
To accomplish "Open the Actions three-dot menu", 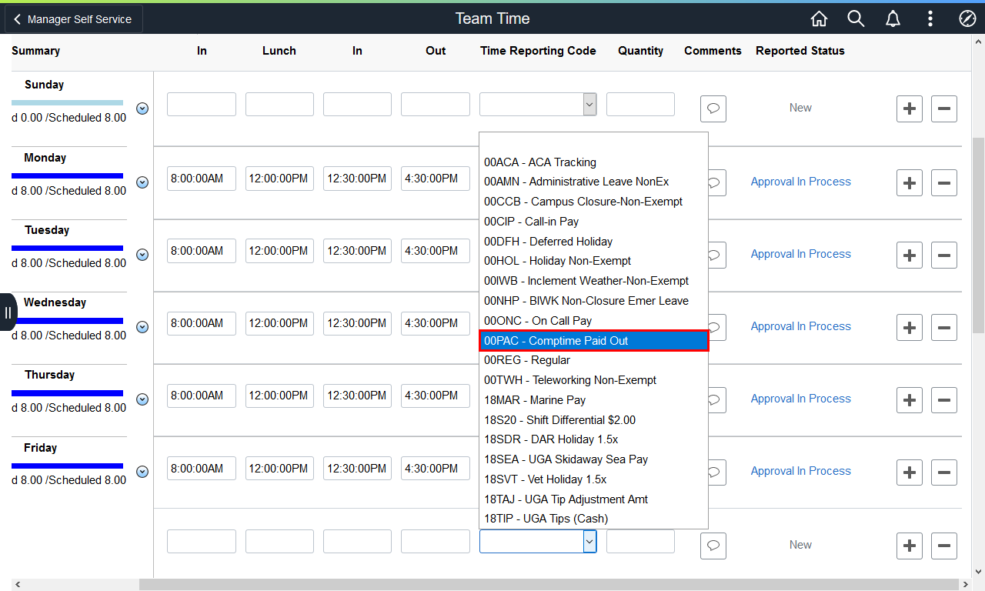I will (930, 19).
